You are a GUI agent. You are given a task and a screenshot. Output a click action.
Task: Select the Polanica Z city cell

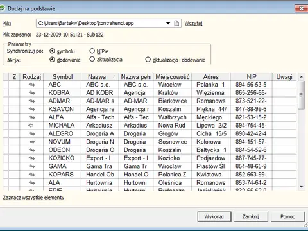(173, 175)
